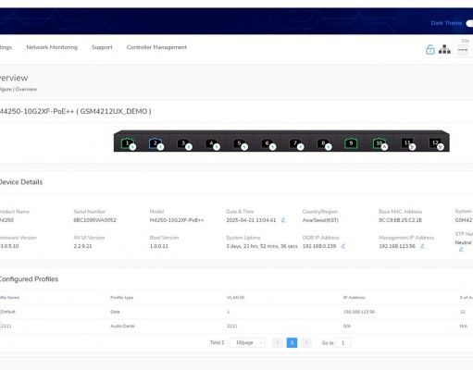Edit the Date & Time value

click(283, 220)
